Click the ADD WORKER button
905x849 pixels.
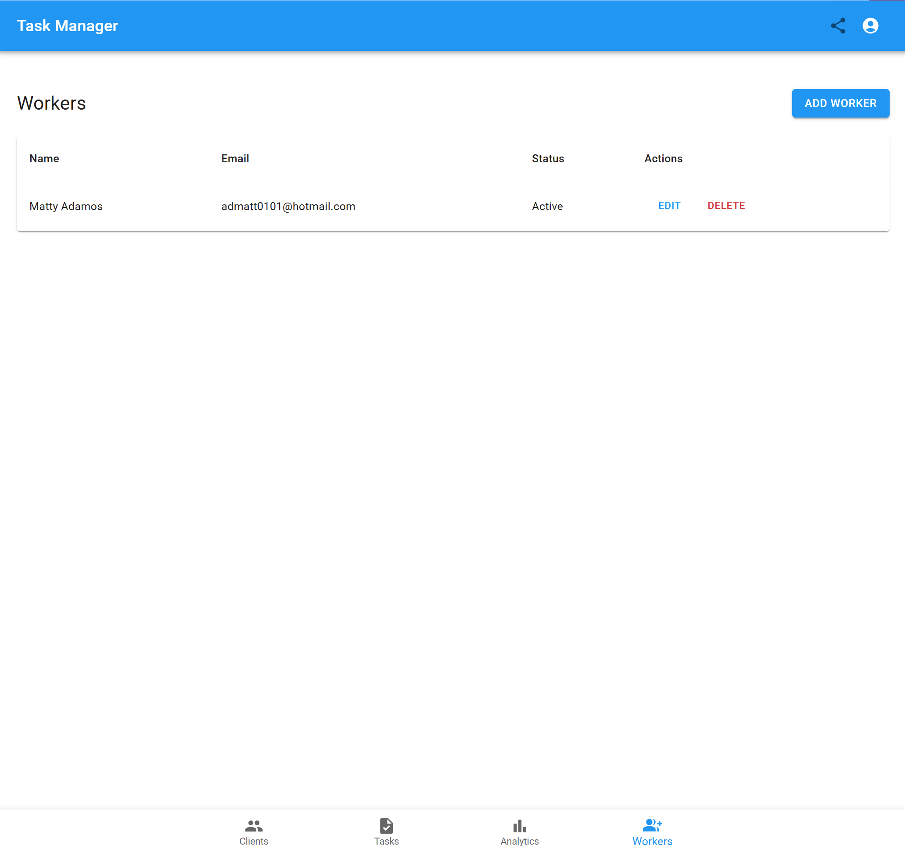tap(840, 103)
